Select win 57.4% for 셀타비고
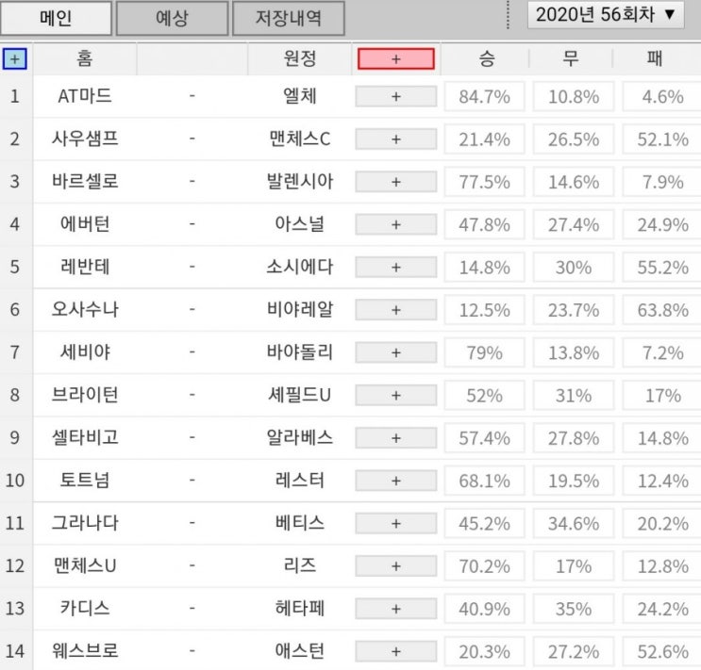Image resolution: width=701 pixels, height=670 pixels. tap(485, 438)
